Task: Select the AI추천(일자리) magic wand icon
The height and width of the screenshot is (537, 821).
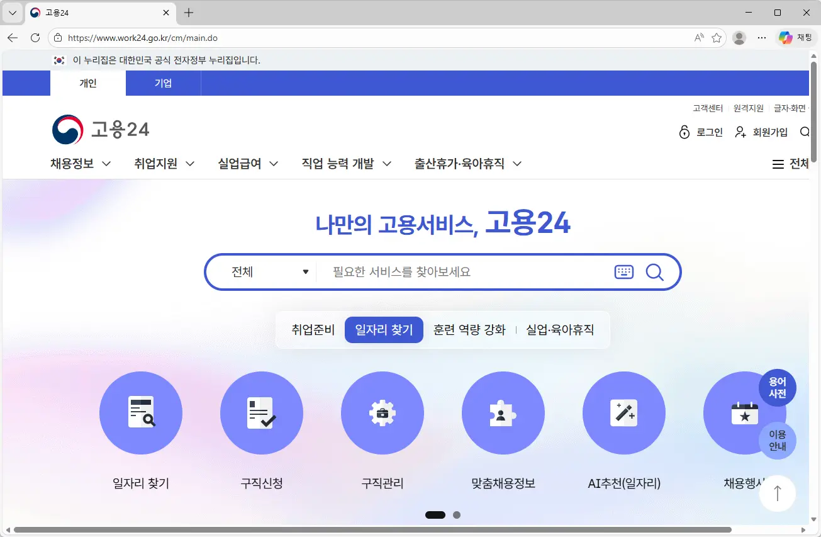Action: click(624, 413)
